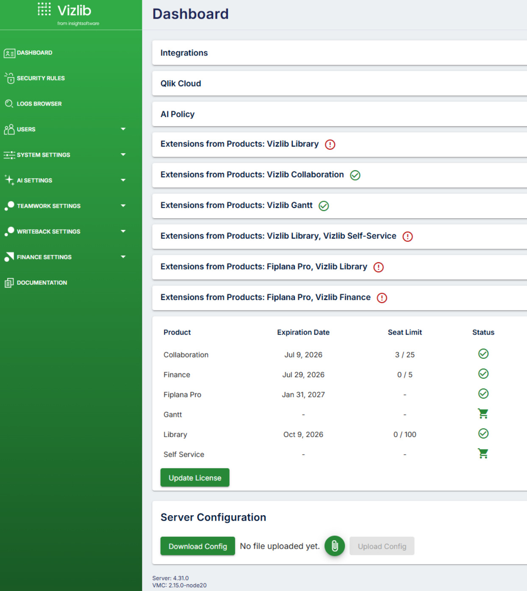Expand the Writeback Settings menu arrow
This screenshot has width=527, height=591.
(123, 231)
